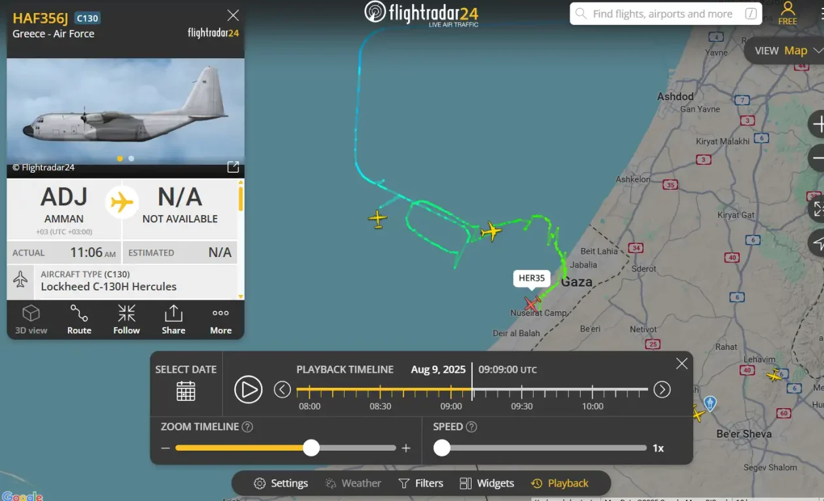Step the timeline forward with right arrow
Image resolution: width=824 pixels, height=501 pixels.
point(662,390)
